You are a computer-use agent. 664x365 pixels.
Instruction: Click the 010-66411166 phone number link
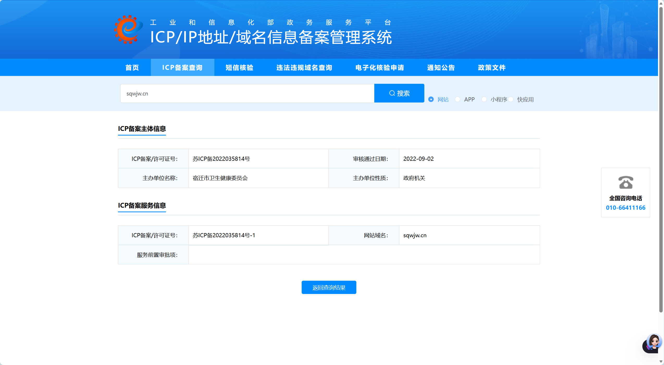coord(625,208)
